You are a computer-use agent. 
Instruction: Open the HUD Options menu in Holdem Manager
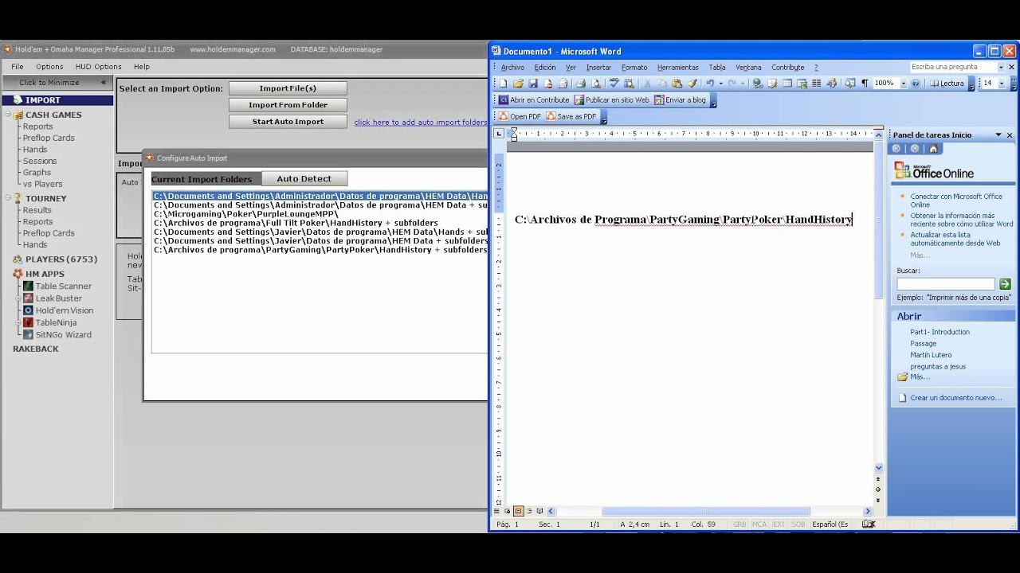click(x=98, y=67)
